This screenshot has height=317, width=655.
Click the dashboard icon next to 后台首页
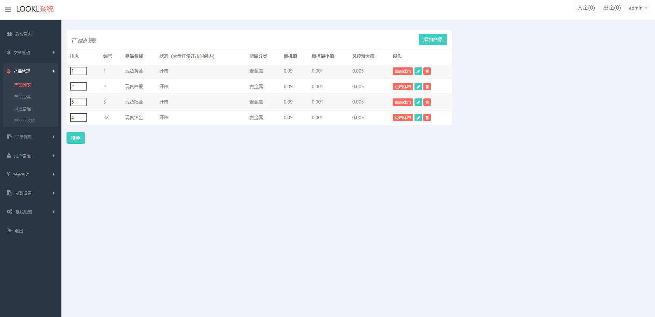[10, 34]
